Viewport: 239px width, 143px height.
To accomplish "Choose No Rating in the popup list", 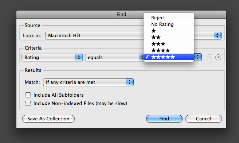I will (x=169, y=24).
